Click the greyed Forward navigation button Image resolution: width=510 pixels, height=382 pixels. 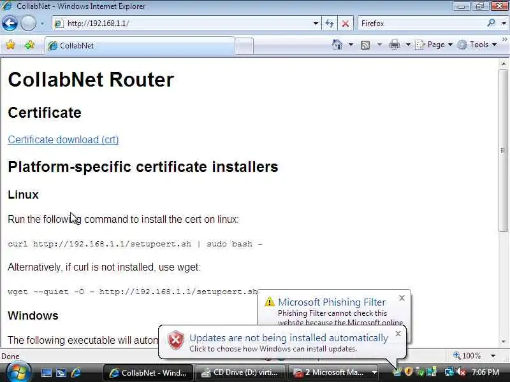(28, 24)
